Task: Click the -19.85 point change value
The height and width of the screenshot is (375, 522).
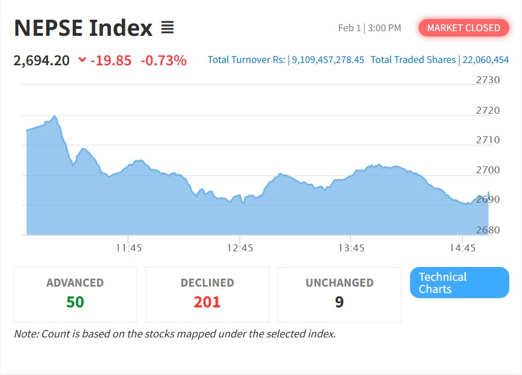Action: click(111, 60)
